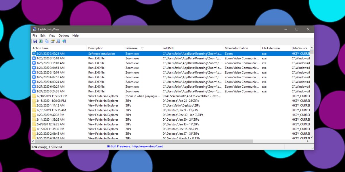Screen dimensions: 345x172
Task: Click path 'D:\Desktop\Dec 16-20\ZIPs'
Action: 180,129
